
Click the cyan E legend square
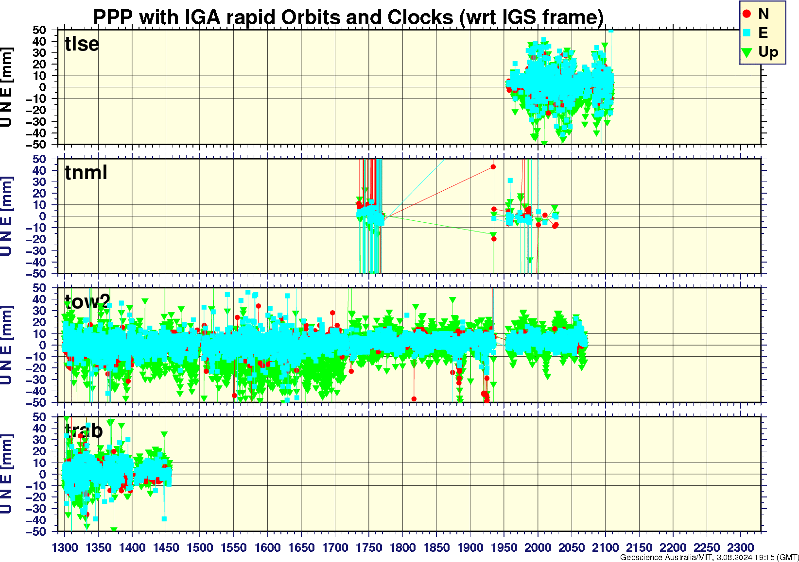point(747,33)
